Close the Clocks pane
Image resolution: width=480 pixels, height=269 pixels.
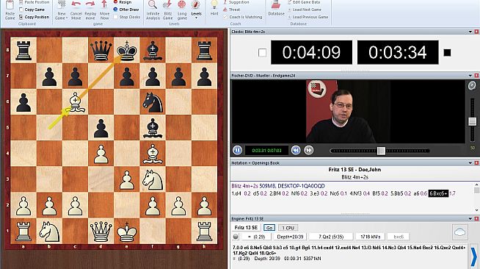click(476, 32)
